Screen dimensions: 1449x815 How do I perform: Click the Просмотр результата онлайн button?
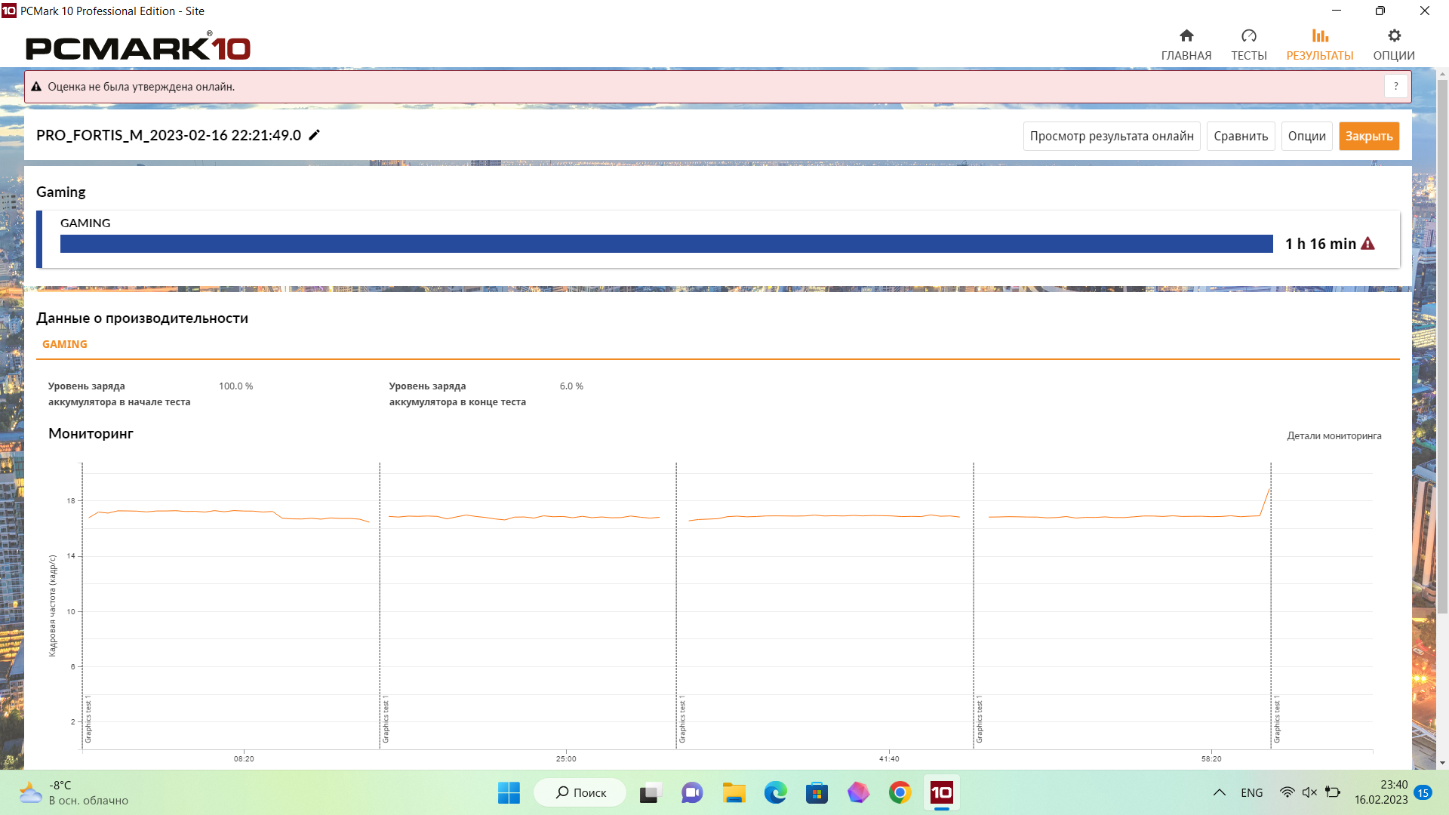[x=1111, y=137]
